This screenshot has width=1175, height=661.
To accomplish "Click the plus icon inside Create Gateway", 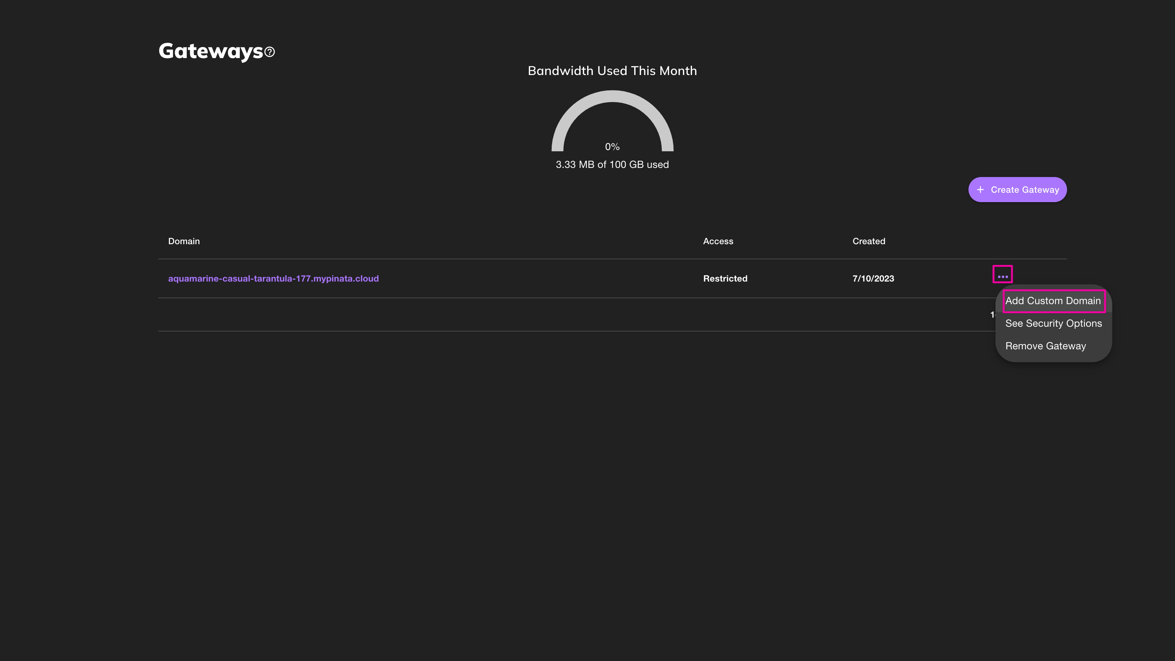I will [980, 190].
